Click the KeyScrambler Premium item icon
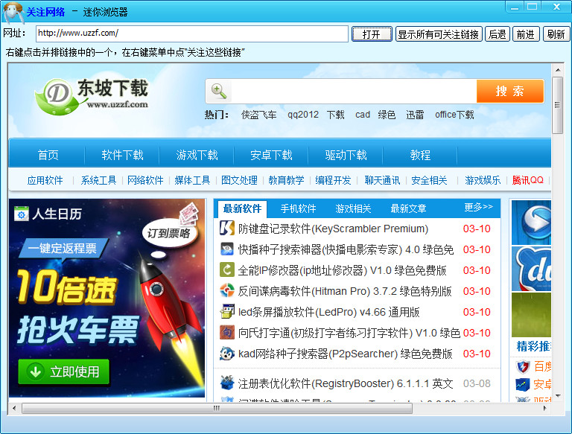The width and height of the screenshot is (572, 434). [x=227, y=229]
